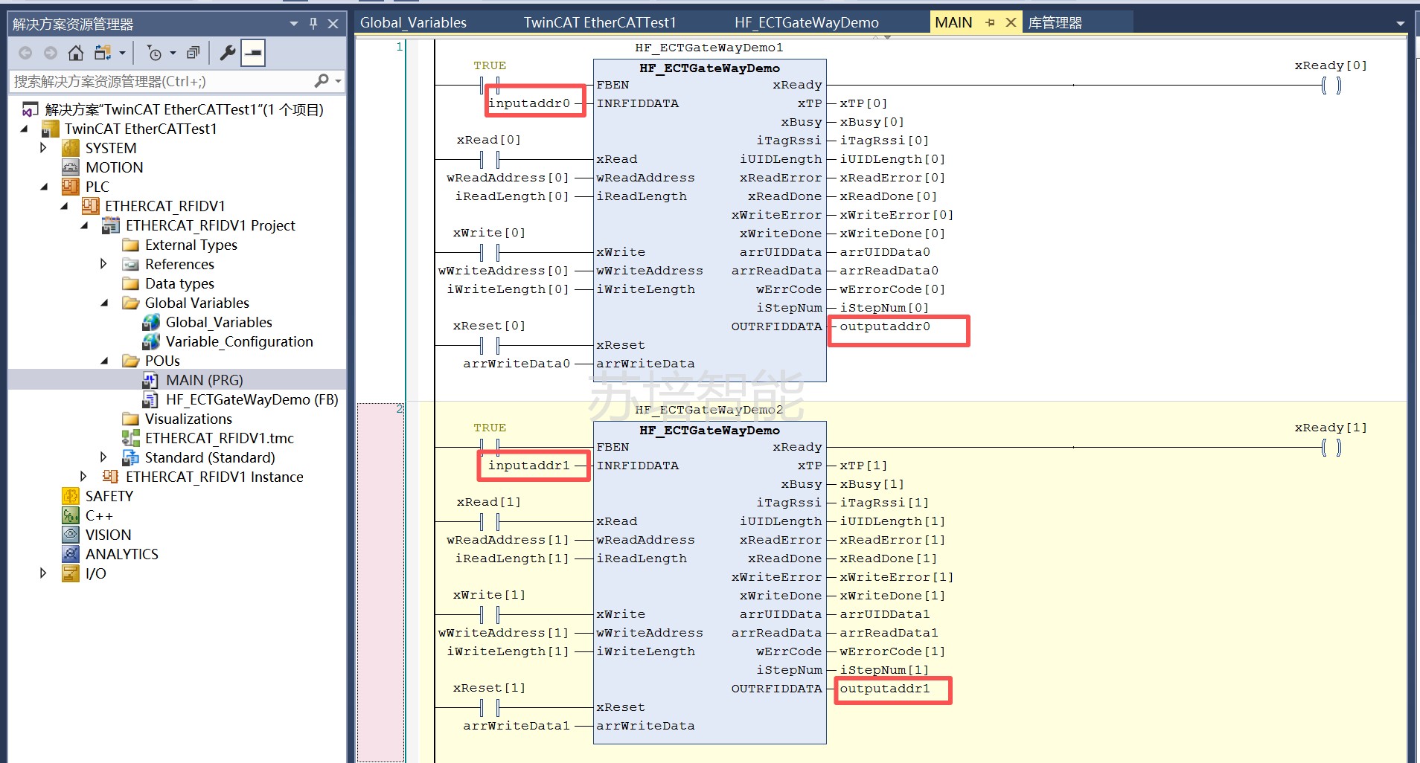Open the document tab list dropdown arrow
The width and height of the screenshot is (1420, 763).
click(1401, 24)
